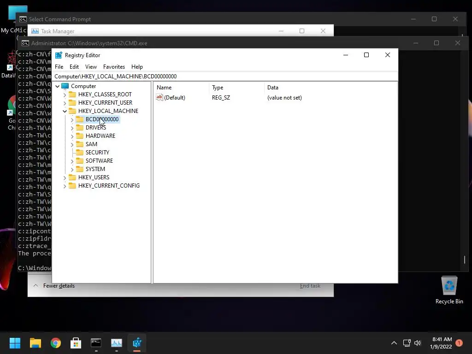472x354 pixels.
Task: Open the Recycle Bin desktop icon
Action: [449, 290]
